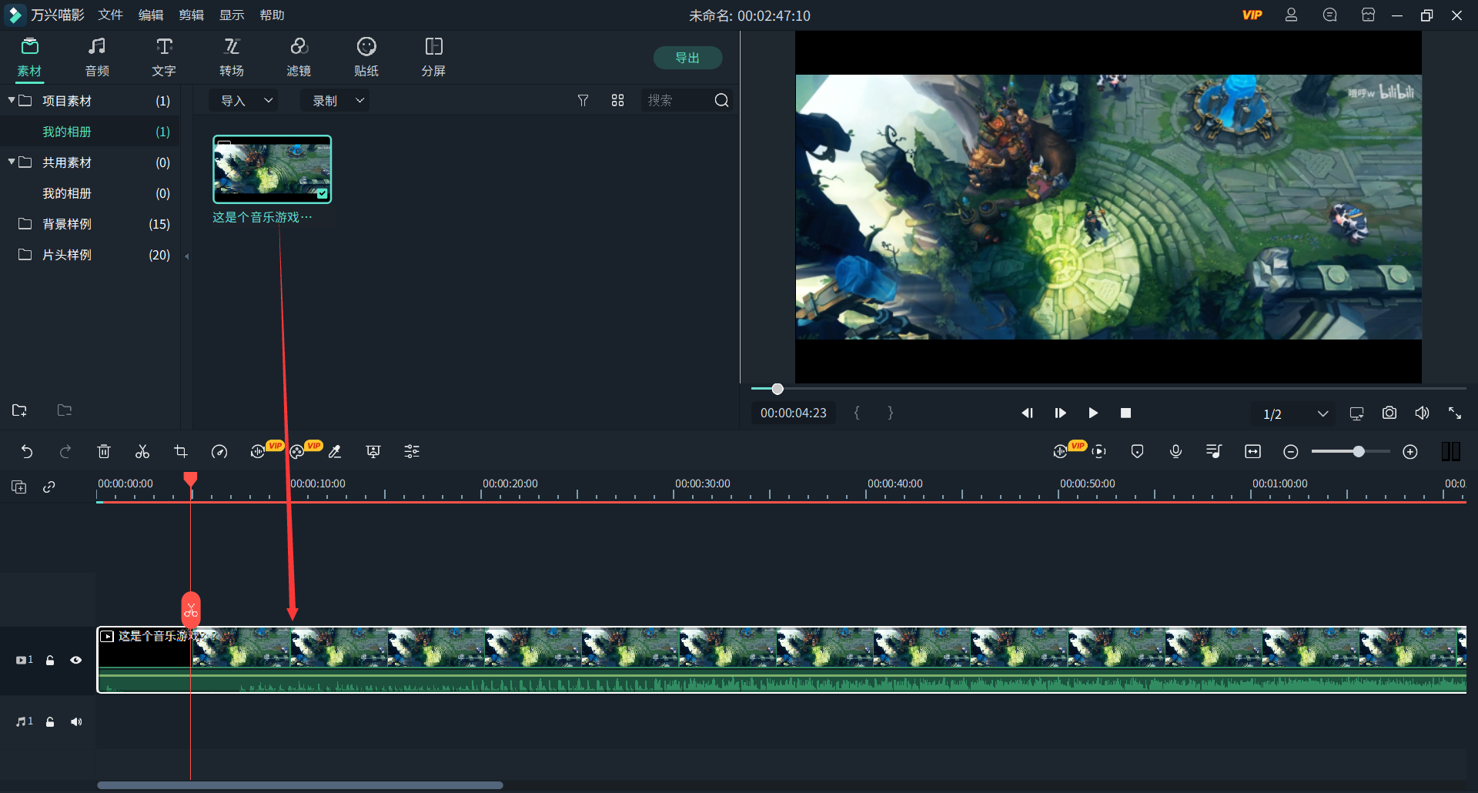
Task: Switch to the 文字 tab
Action: (164, 58)
